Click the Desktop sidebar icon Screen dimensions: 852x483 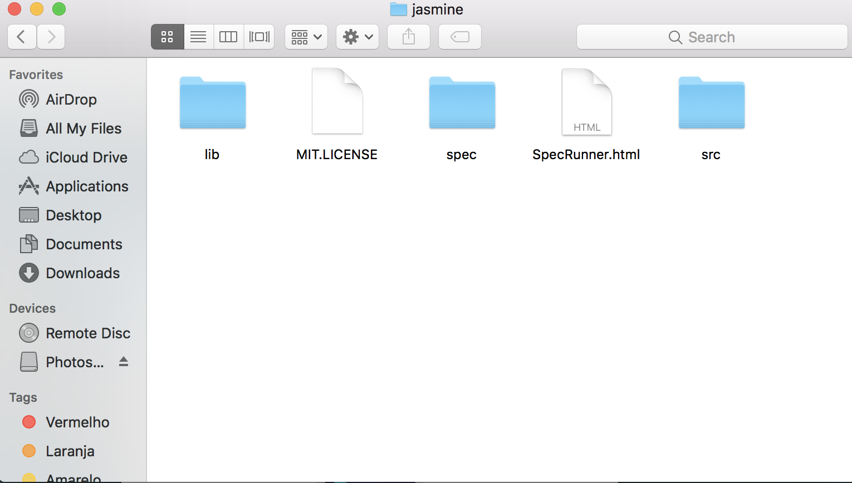coord(29,215)
